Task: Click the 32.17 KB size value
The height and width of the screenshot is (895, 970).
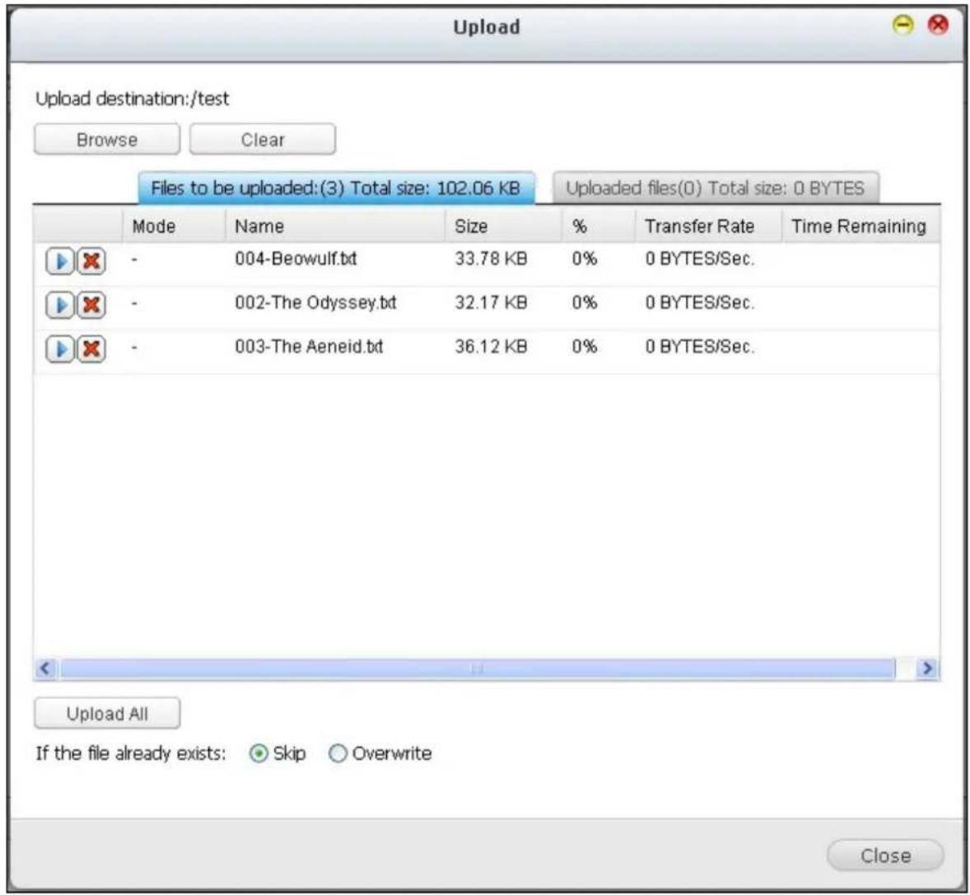Action: 492,302
